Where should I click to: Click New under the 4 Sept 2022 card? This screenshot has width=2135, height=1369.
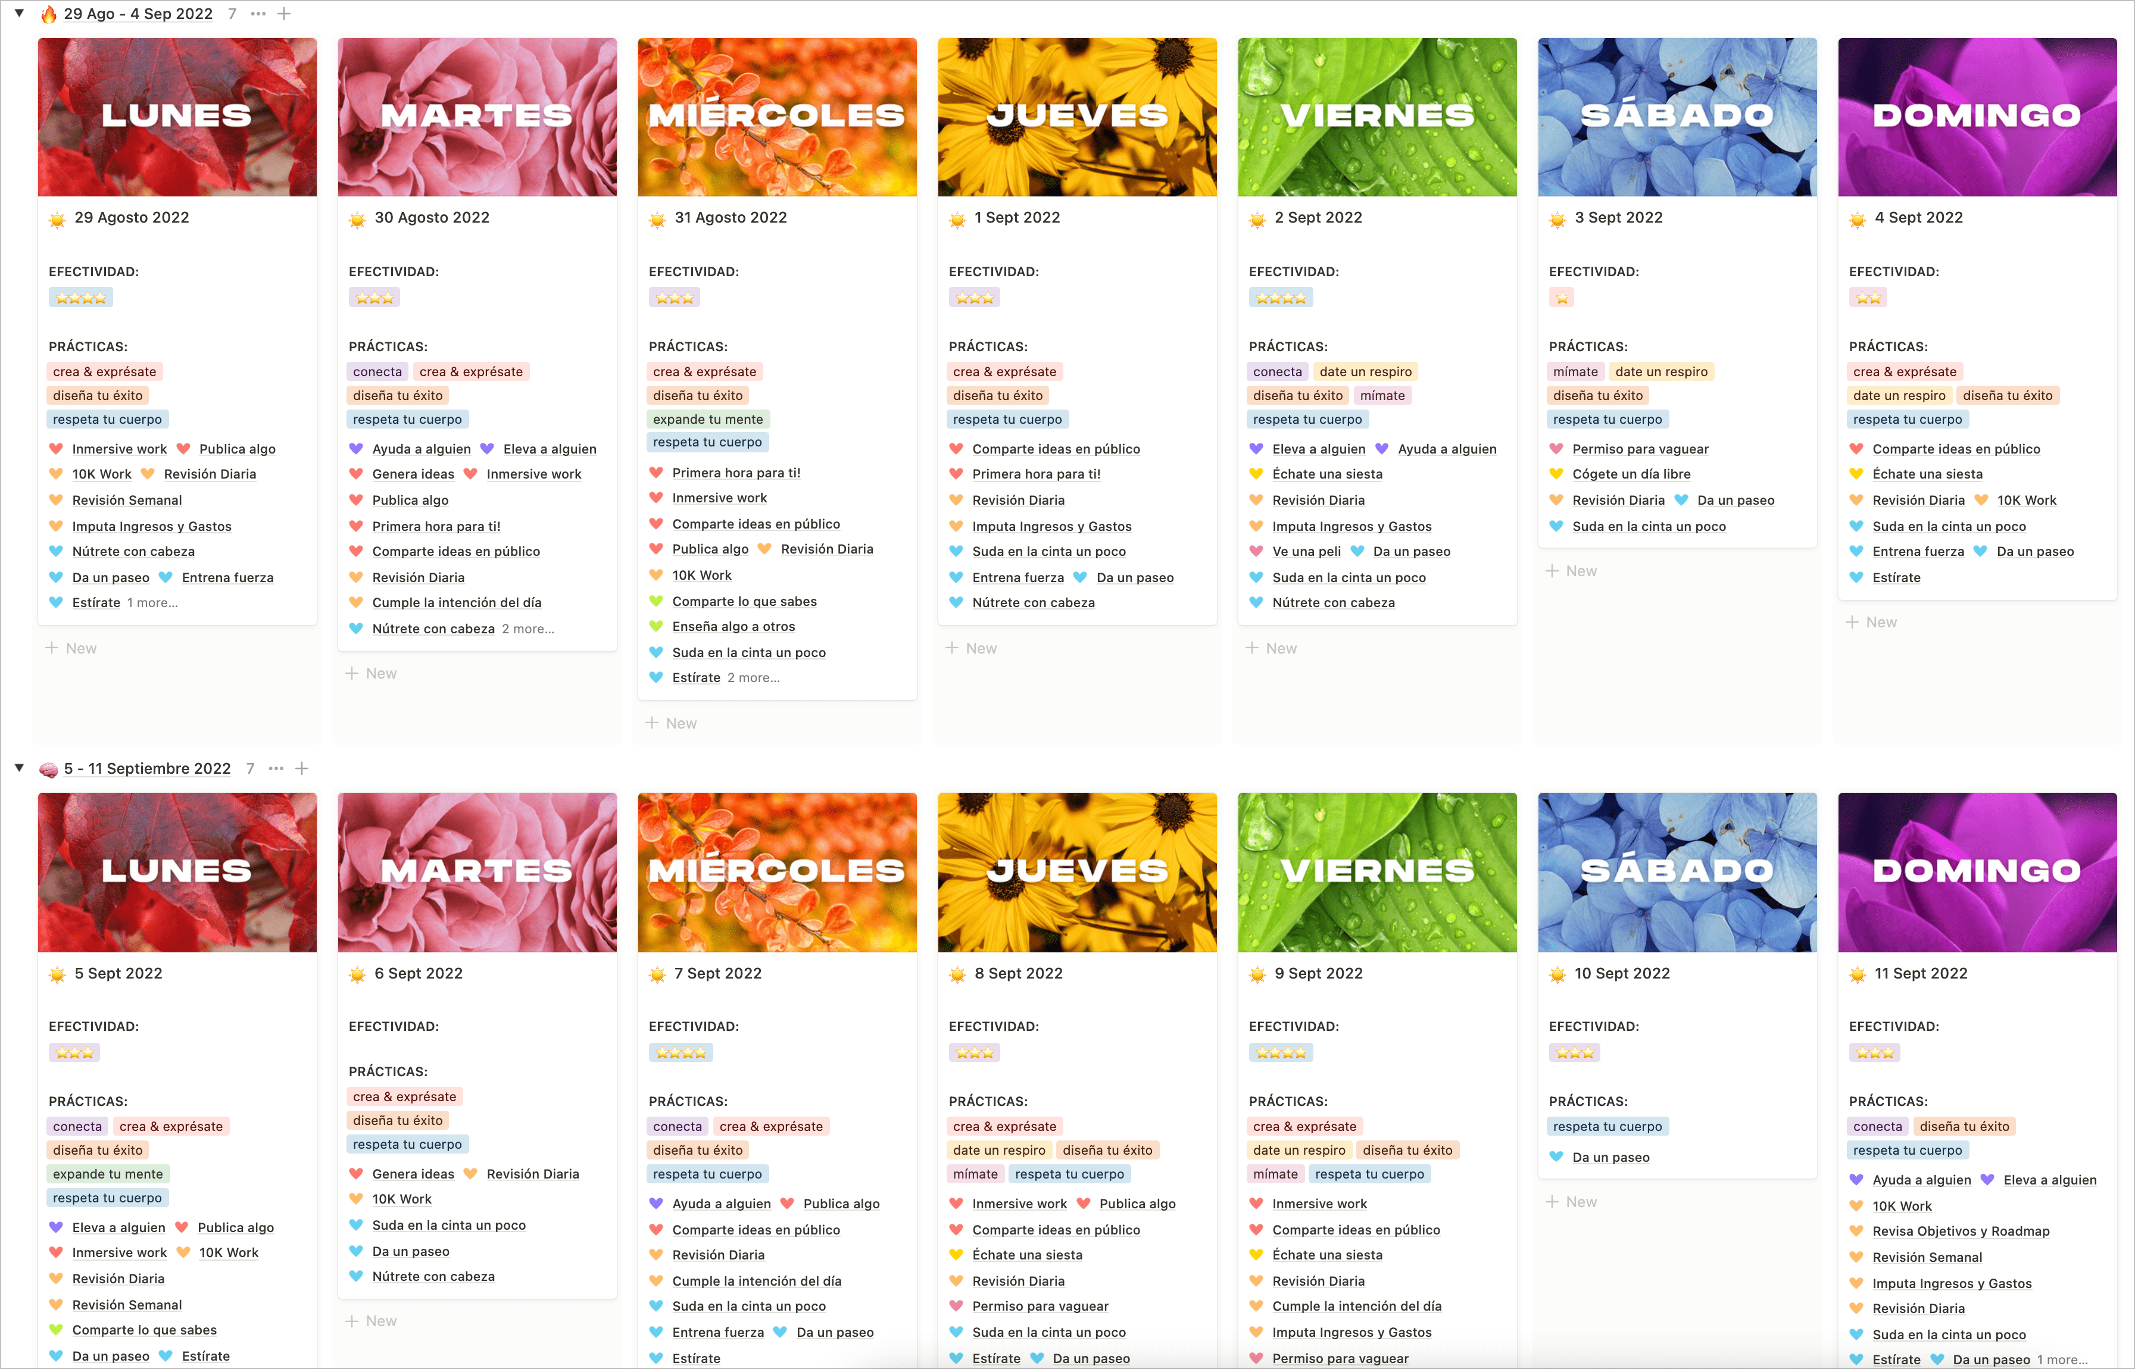pyautogui.click(x=1871, y=622)
